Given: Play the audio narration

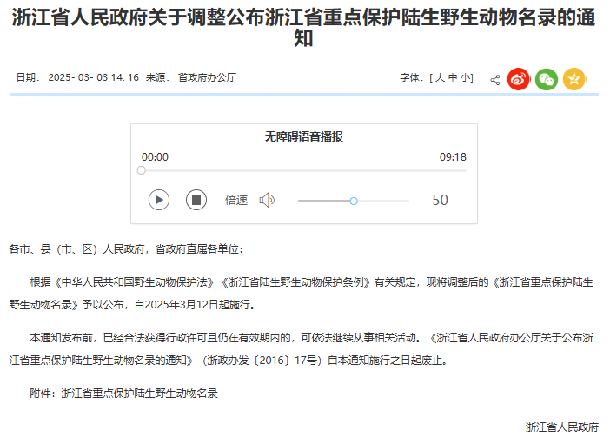Looking at the screenshot, I should coord(158,200).
